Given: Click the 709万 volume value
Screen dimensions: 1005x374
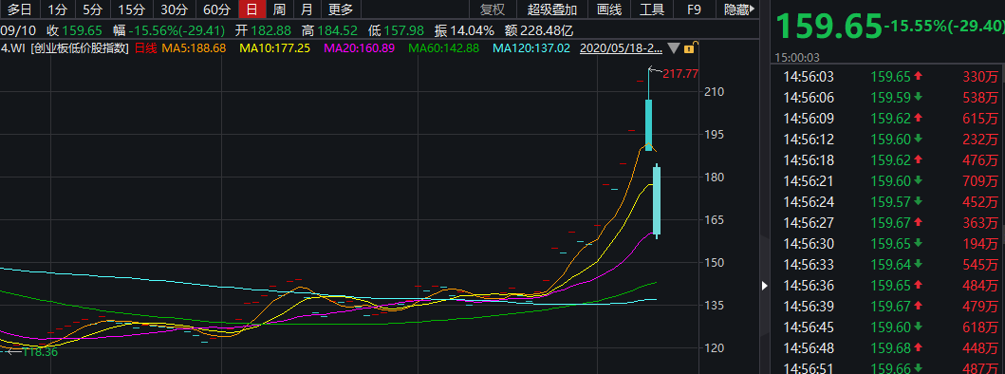Looking at the screenshot, I should click(980, 181).
